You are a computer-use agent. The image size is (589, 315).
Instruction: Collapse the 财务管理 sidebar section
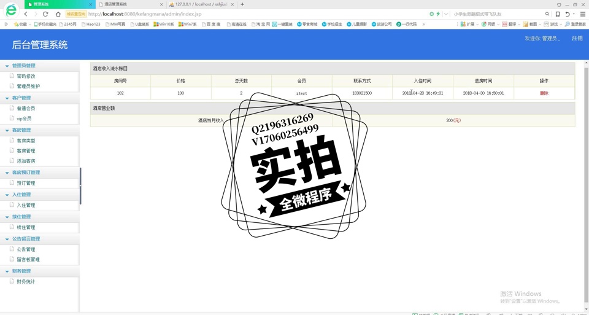click(x=7, y=271)
